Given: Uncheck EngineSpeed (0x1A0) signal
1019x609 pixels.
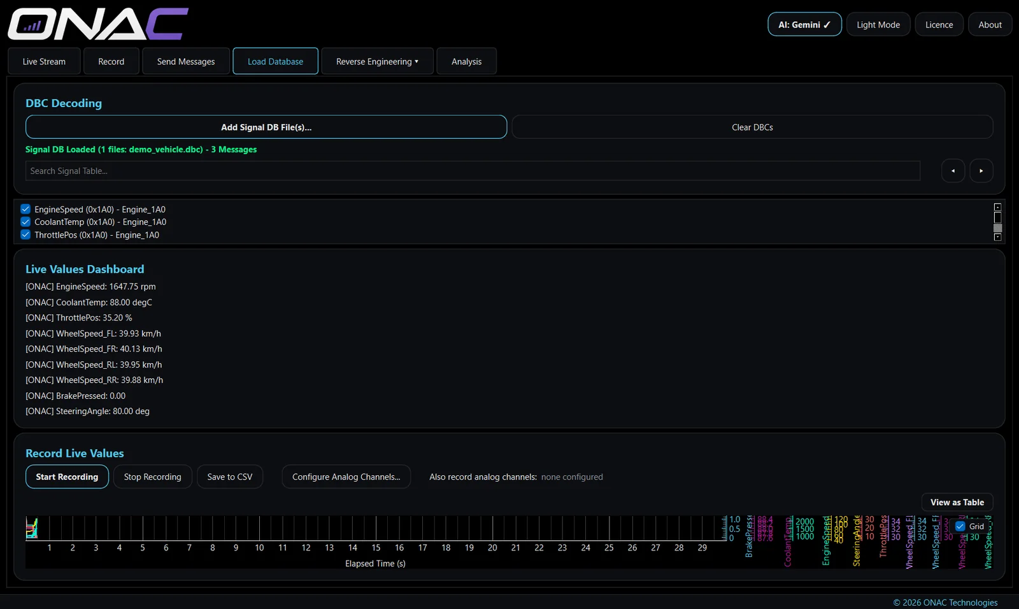Looking at the screenshot, I should [x=25, y=209].
